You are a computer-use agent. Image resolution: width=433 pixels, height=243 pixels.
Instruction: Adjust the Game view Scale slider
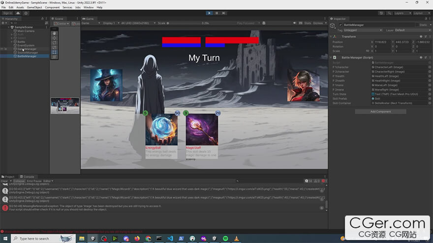point(184,23)
